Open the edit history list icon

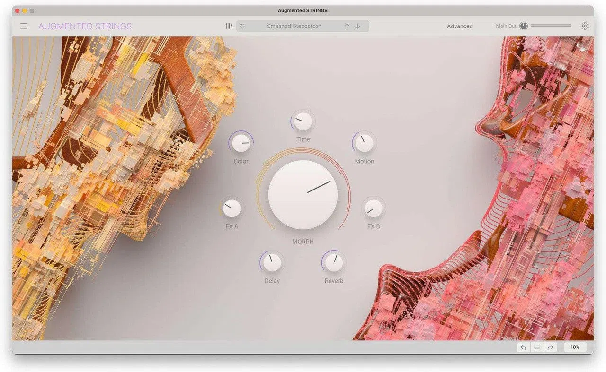click(x=536, y=347)
